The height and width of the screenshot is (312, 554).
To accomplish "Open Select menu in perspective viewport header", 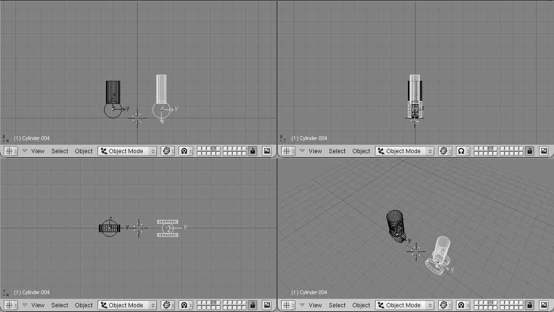I will click(x=337, y=305).
